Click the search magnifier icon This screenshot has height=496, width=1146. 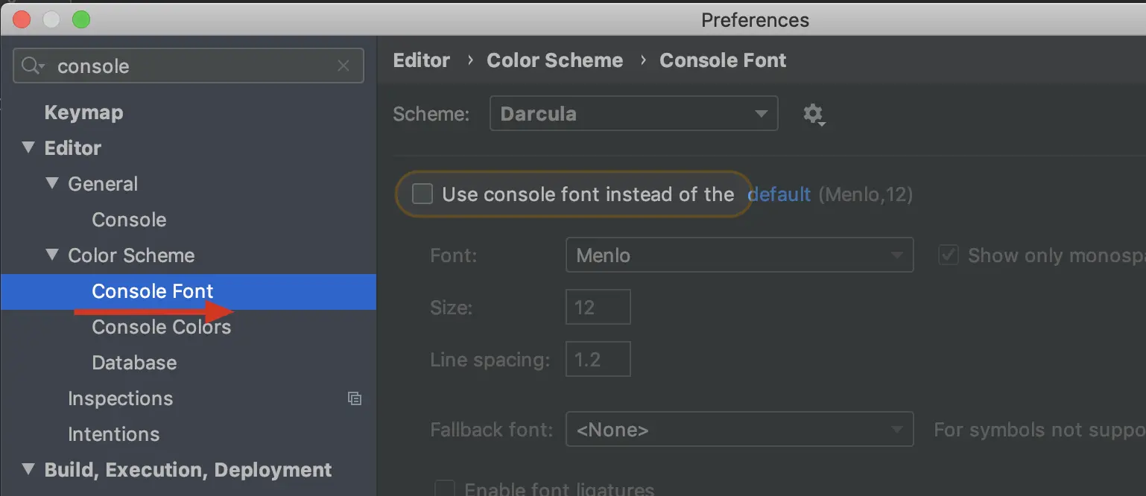(31, 66)
